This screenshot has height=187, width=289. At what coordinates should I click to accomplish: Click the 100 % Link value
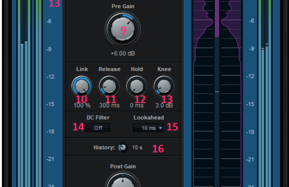(x=82, y=105)
